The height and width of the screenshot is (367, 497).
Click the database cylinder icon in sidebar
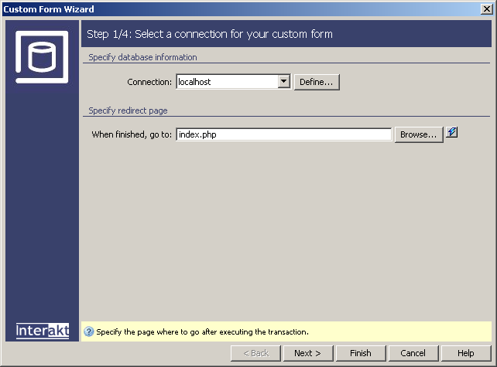[x=42, y=56]
